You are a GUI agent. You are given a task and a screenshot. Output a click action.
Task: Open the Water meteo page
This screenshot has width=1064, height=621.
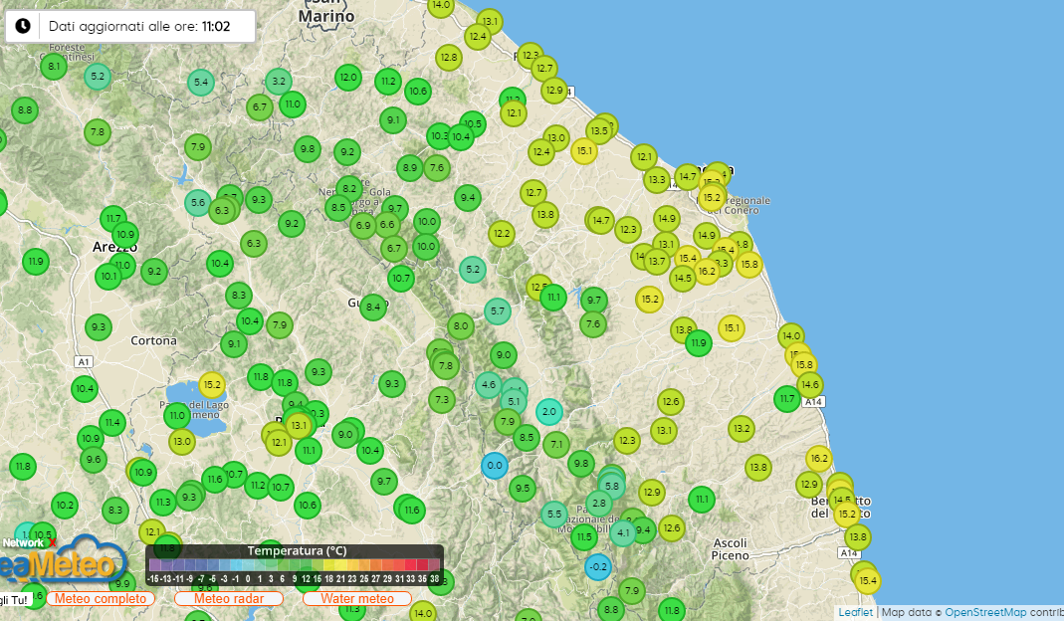coord(357,598)
